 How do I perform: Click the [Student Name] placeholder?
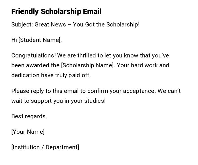(40, 40)
